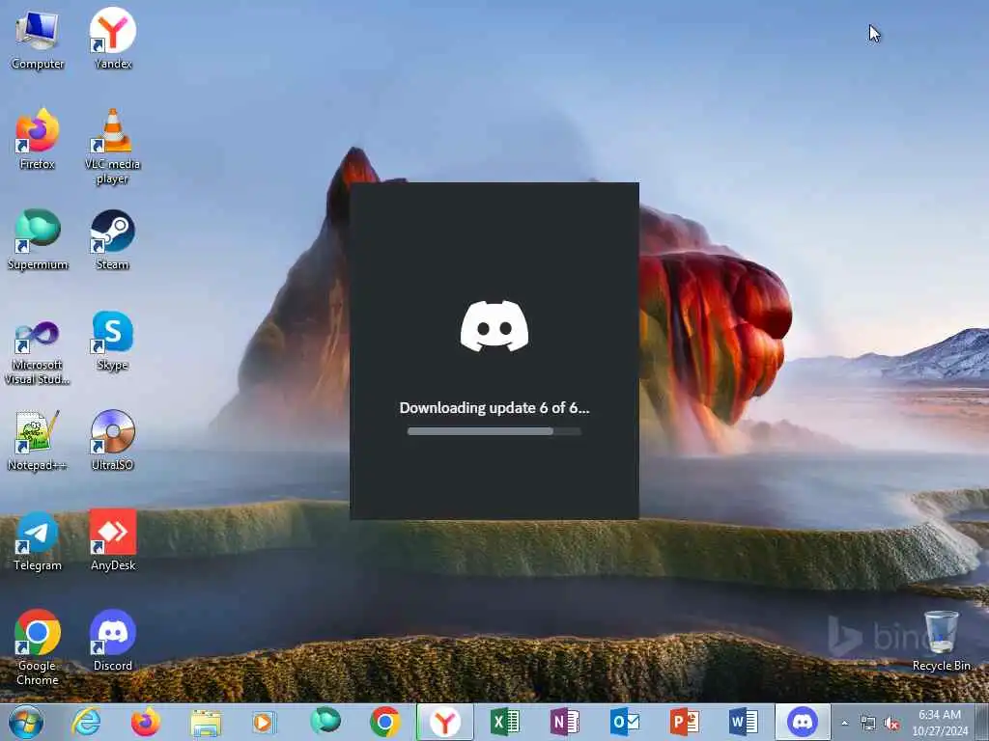Select the Supermium desktop shortcut
The image size is (989, 741).
[38, 240]
